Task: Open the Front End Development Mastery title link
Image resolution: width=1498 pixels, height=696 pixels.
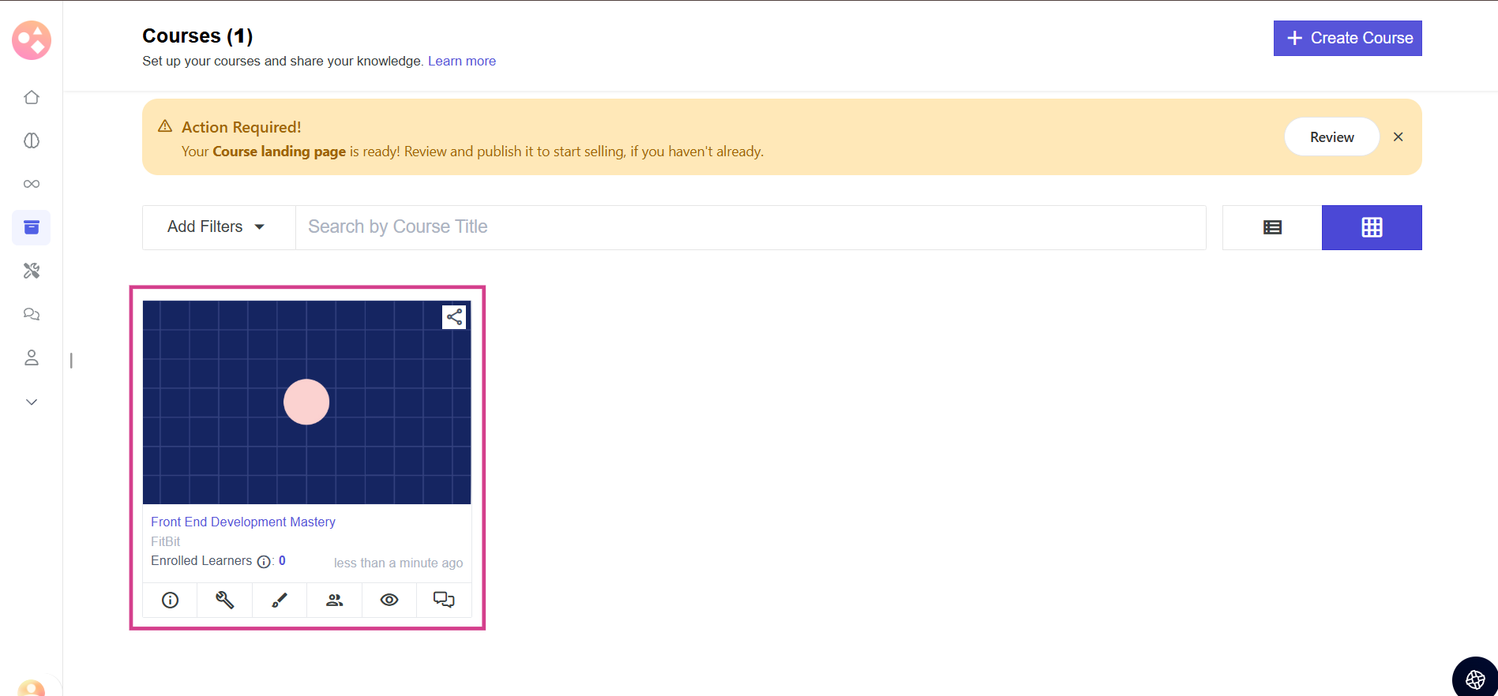Action: pyautogui.click(x=243, y=522)
